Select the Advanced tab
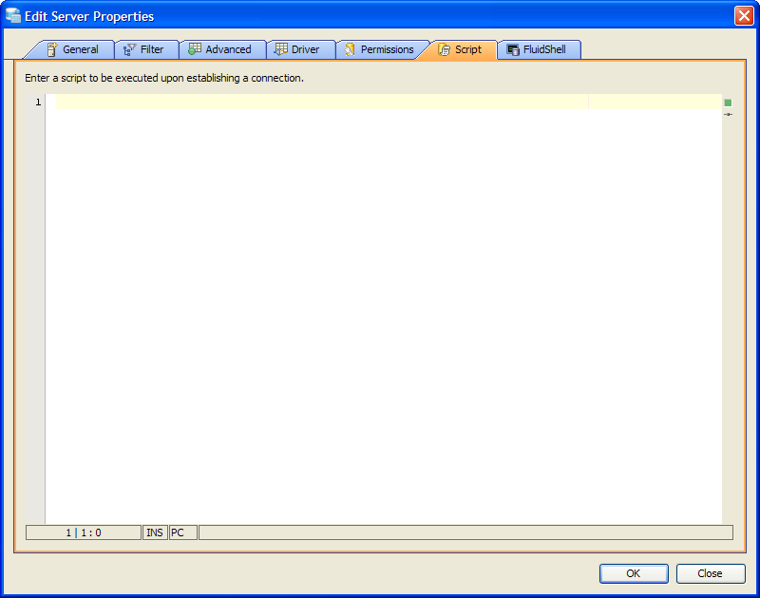760x598 pixels. tap(222, 49)
